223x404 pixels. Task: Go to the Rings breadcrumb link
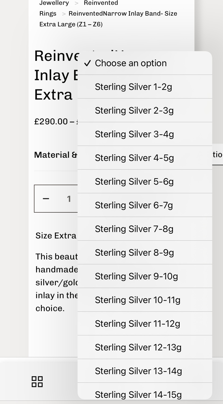[48, 14]
